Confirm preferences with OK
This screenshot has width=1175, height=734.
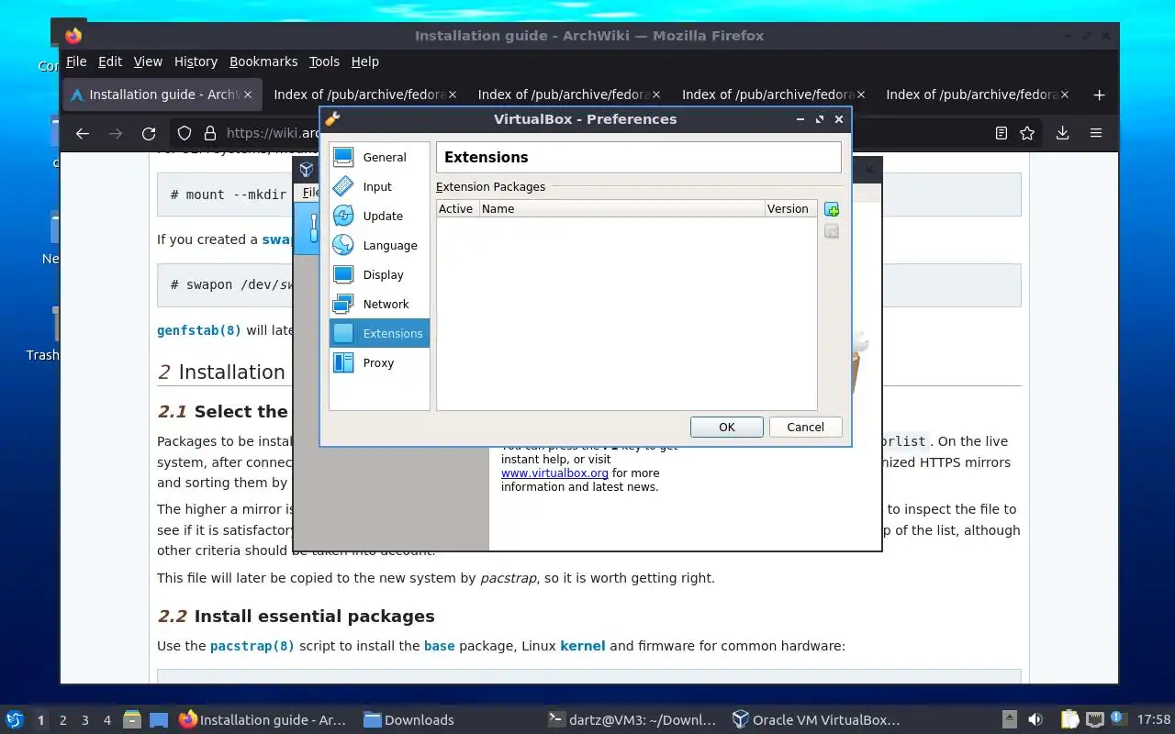coord(727,427)
